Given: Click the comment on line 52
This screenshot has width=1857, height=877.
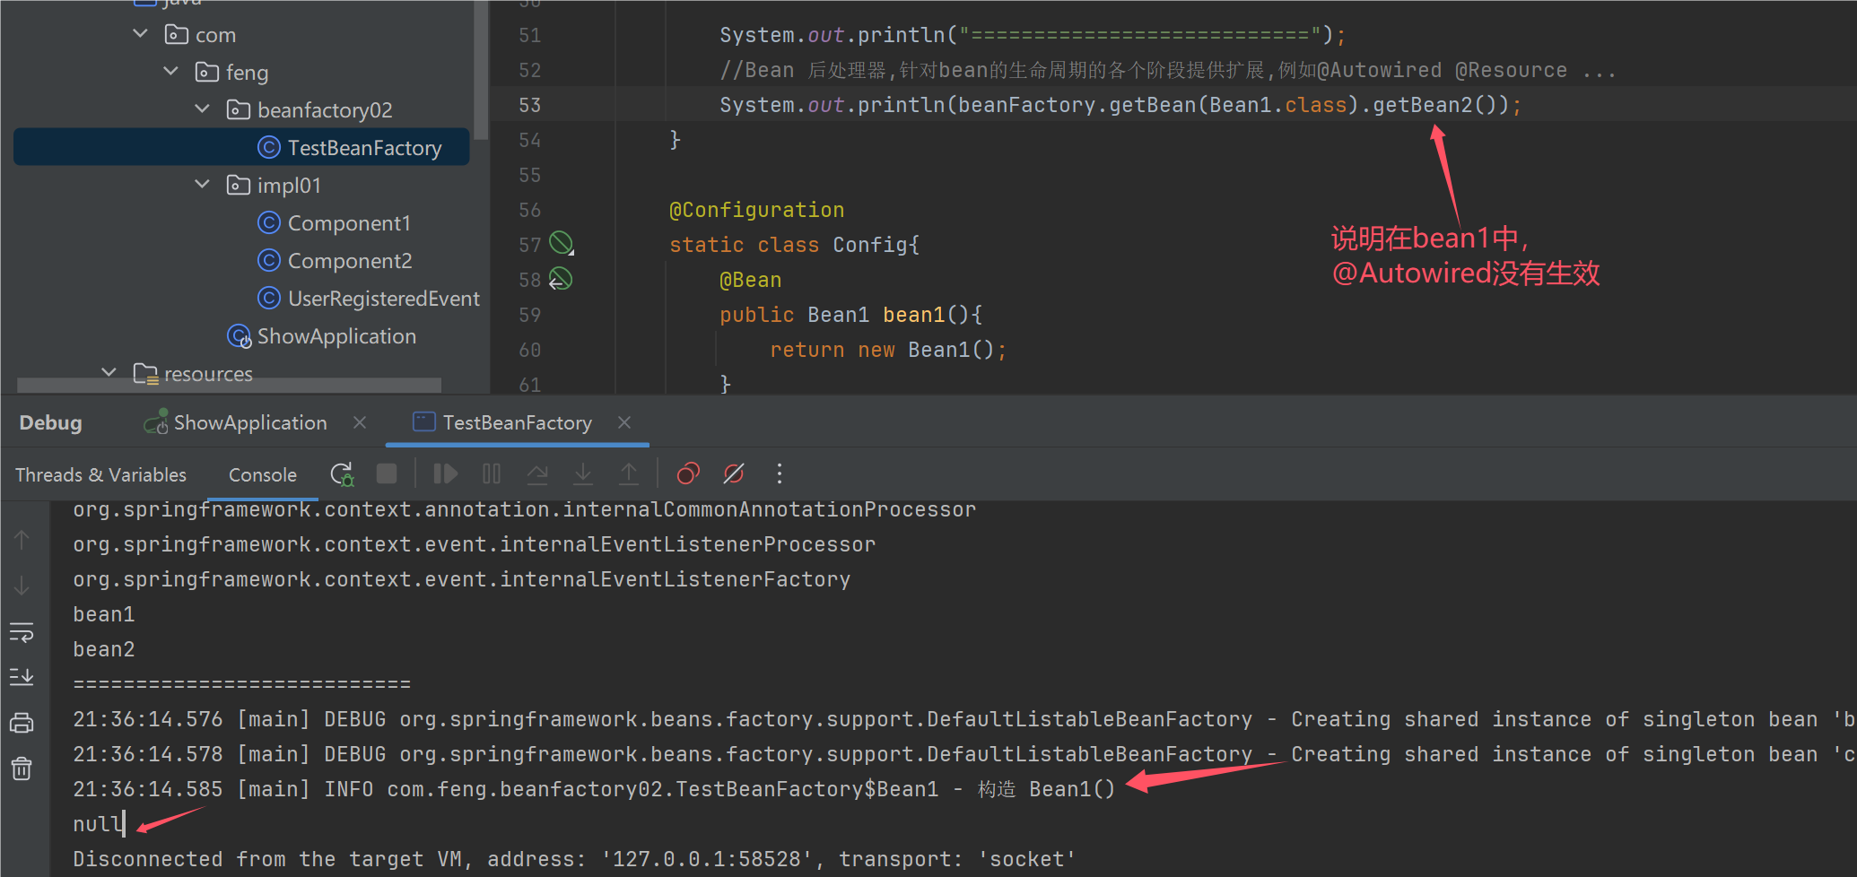Looking at the screenshot, I should [1168, 70].
